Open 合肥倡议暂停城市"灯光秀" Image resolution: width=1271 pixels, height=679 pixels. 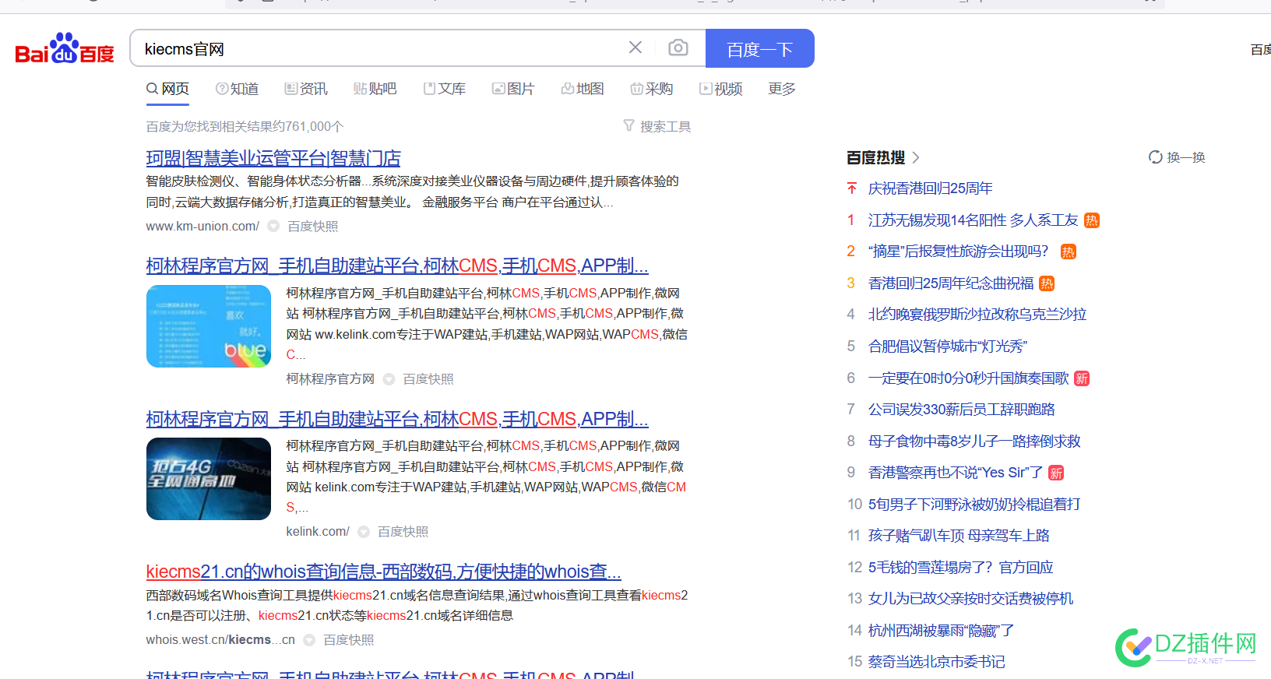pos(948,347)
